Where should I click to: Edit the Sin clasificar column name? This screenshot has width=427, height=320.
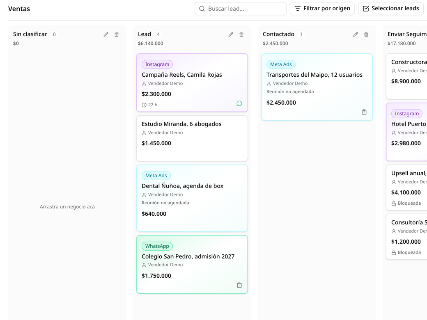(x=106, y=34)
